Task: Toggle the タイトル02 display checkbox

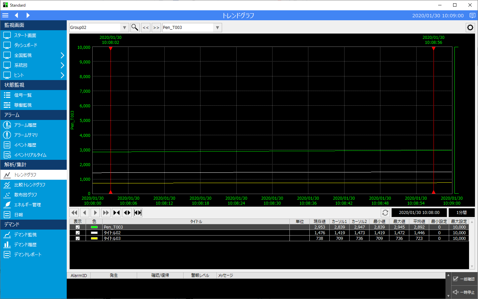Action: (x=78, y=233)
